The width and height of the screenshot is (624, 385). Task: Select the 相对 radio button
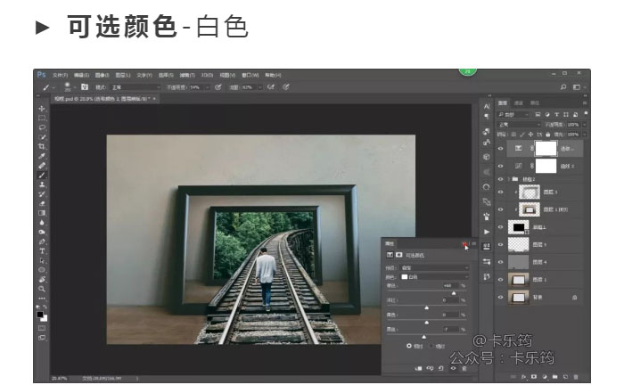[410, 345]
